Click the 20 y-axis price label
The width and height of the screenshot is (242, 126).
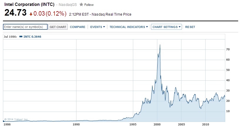point(228,101)
